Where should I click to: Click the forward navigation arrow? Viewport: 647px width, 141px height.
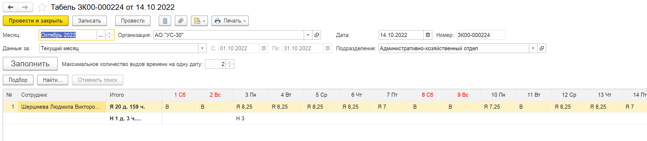(25, 7)
